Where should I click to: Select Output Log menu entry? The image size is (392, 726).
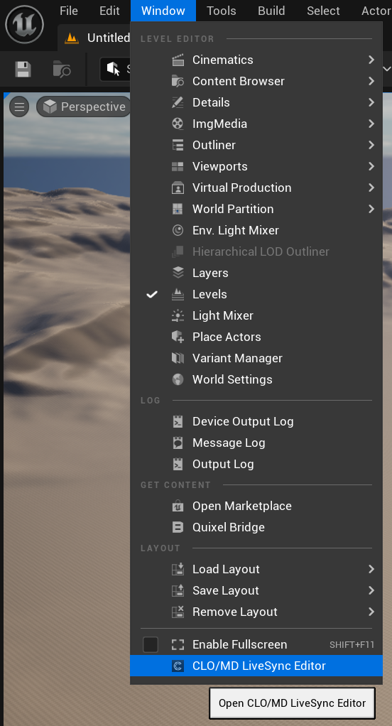tap(256, 464)
